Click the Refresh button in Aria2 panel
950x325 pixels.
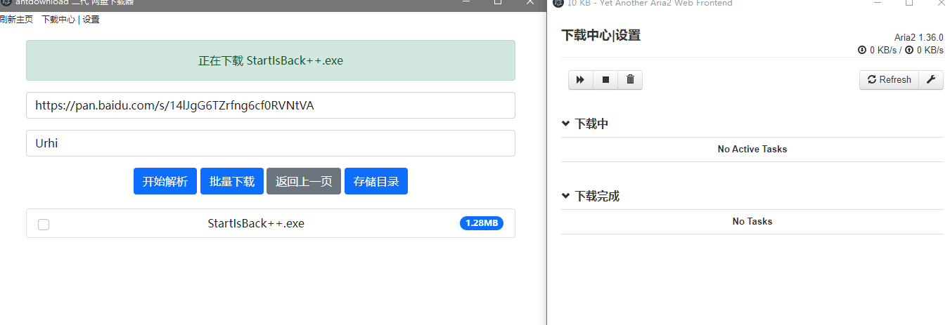pos(889,80)
